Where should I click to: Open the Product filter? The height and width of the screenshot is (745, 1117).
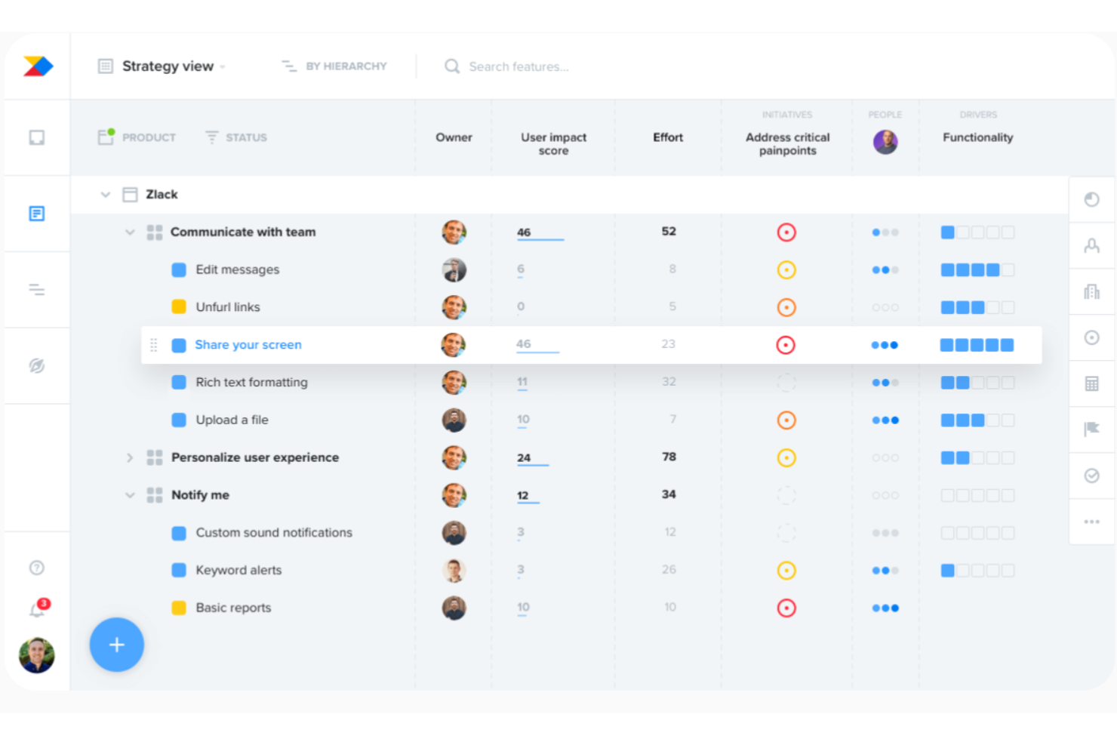click(137, 137)
